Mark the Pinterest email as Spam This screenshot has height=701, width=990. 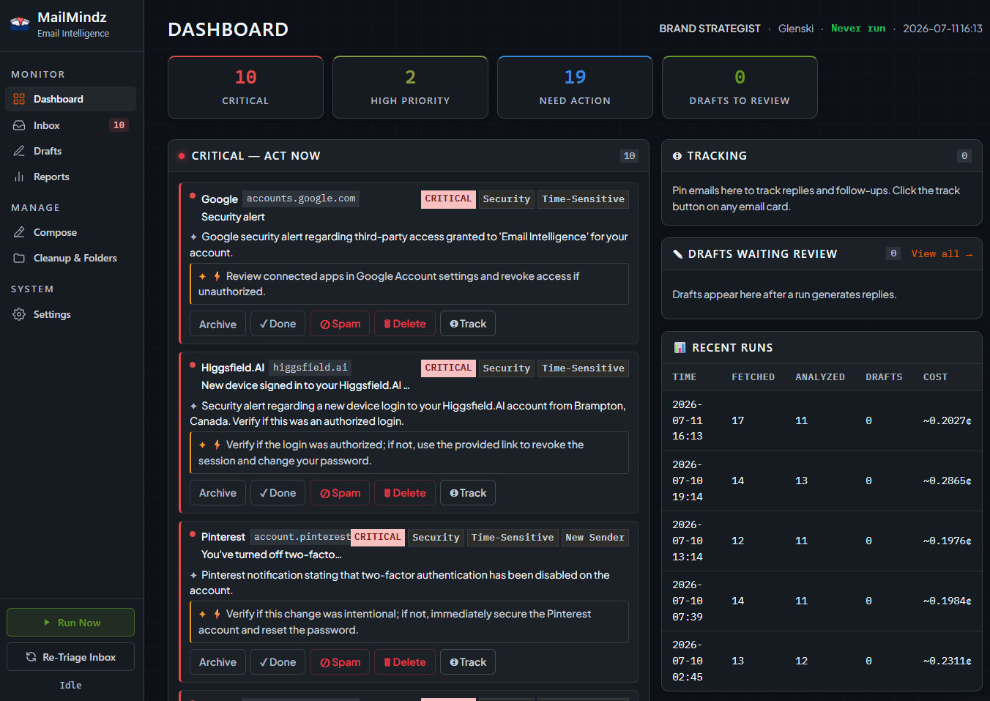point(340,662)
